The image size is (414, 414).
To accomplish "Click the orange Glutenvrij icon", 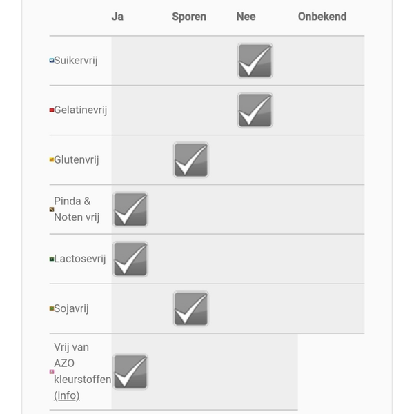I will tap(52, 160).
